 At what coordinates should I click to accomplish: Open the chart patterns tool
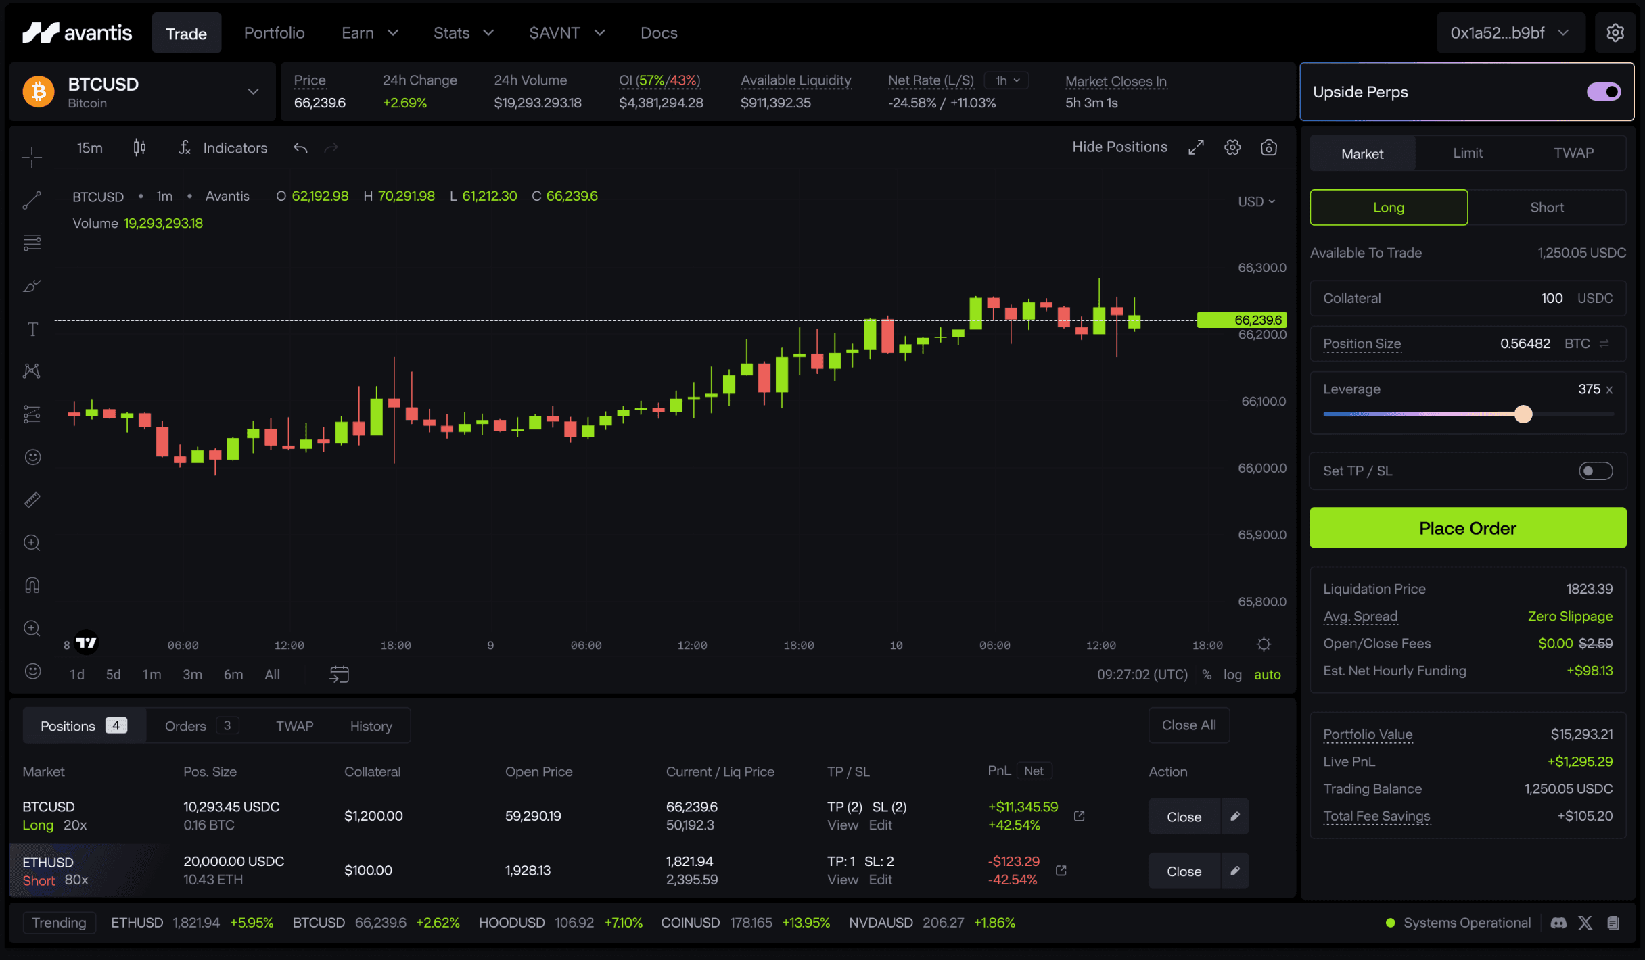click(32, 371)
